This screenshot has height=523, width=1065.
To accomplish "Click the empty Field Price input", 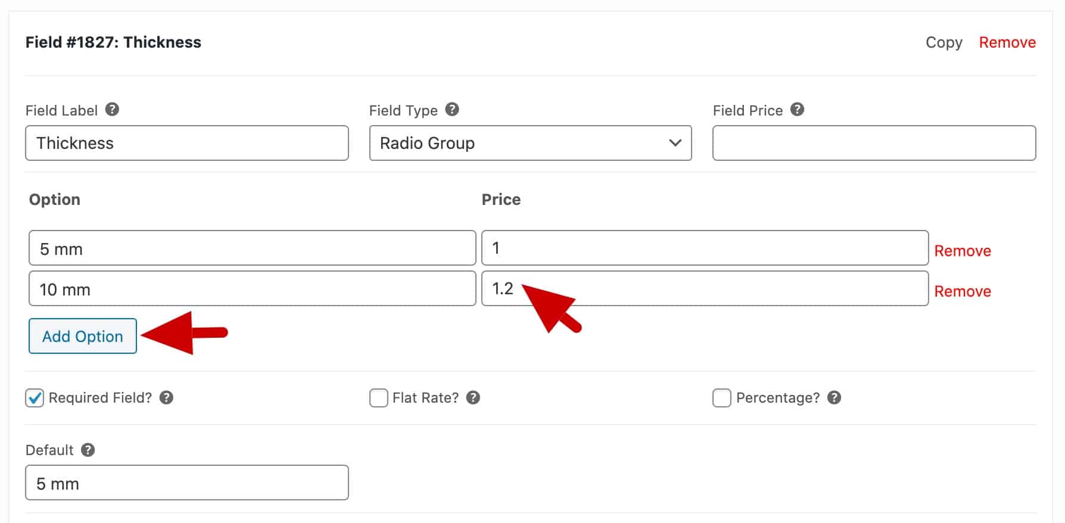I will (874, 143).
